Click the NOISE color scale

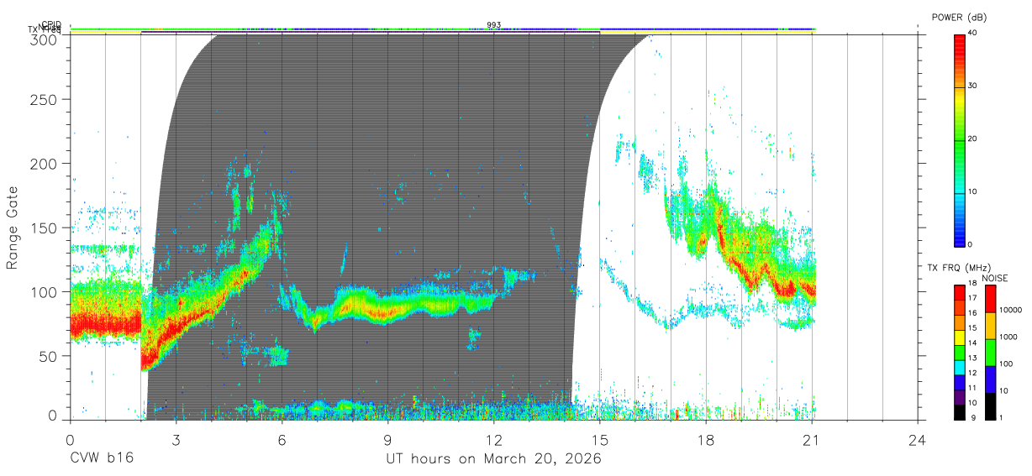pos(991,353)
